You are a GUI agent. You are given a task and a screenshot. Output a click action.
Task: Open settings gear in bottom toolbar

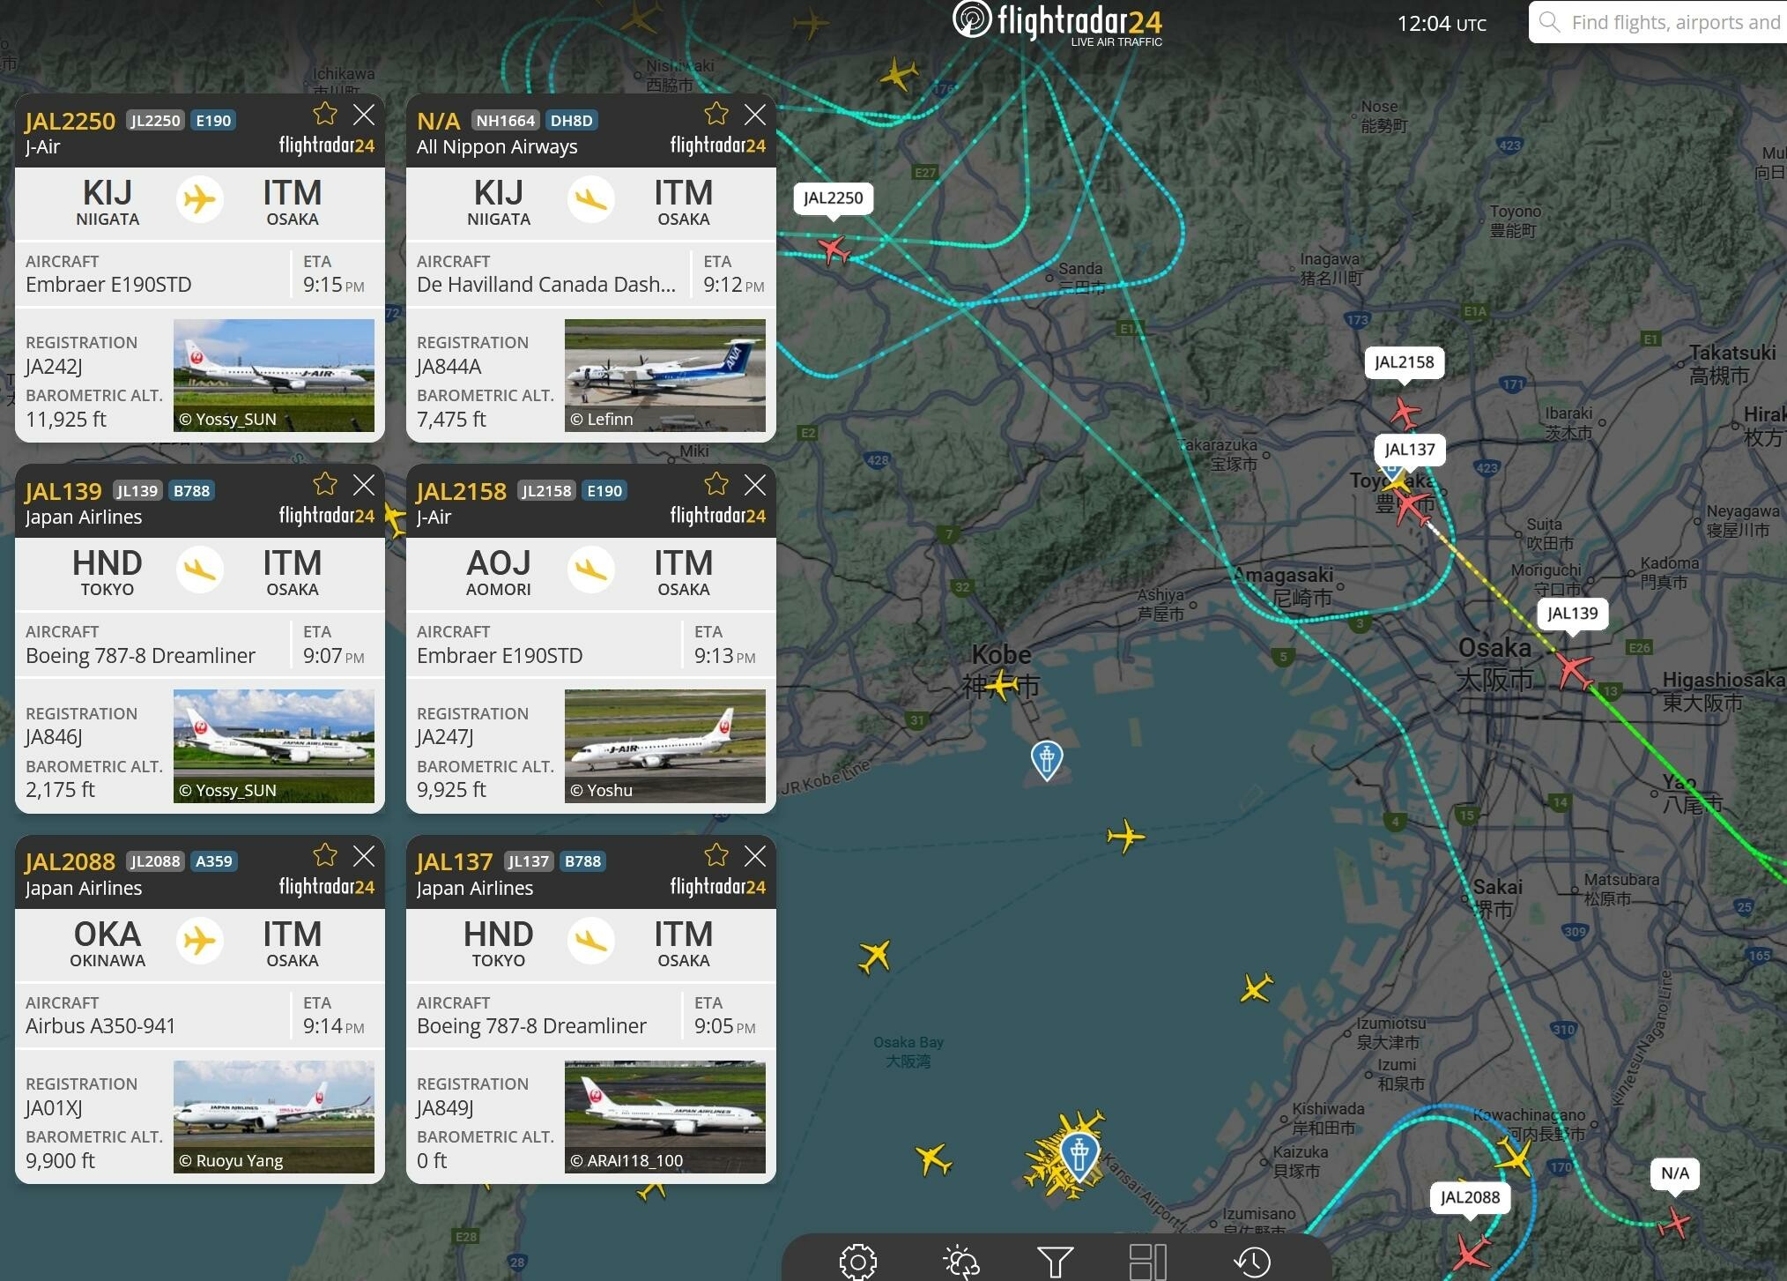point(857,1262)
